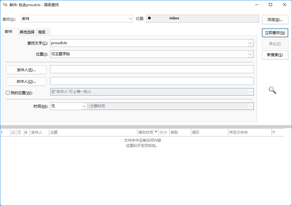The width and height of the screenshot is (292, 206).
Task: Click the 收件人 button
Action: pos(26,81)
